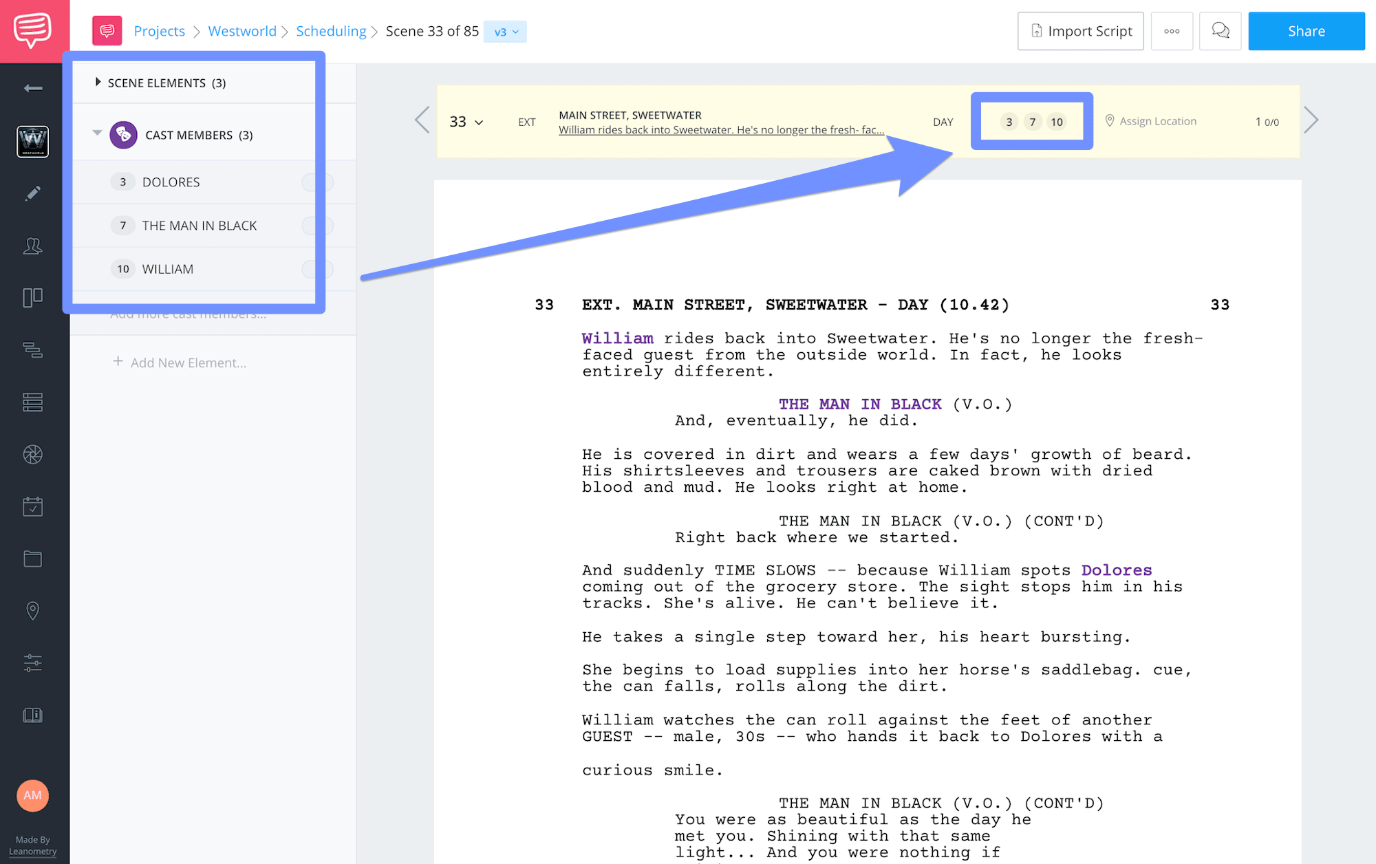Expand the Scene Elements section

[x=98, y=83]
